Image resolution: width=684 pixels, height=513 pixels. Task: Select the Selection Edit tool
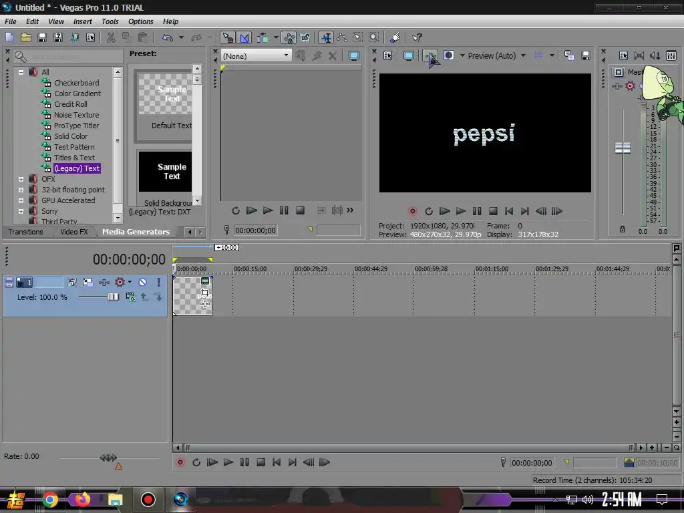pyautogui.click(x=358, y=37)
